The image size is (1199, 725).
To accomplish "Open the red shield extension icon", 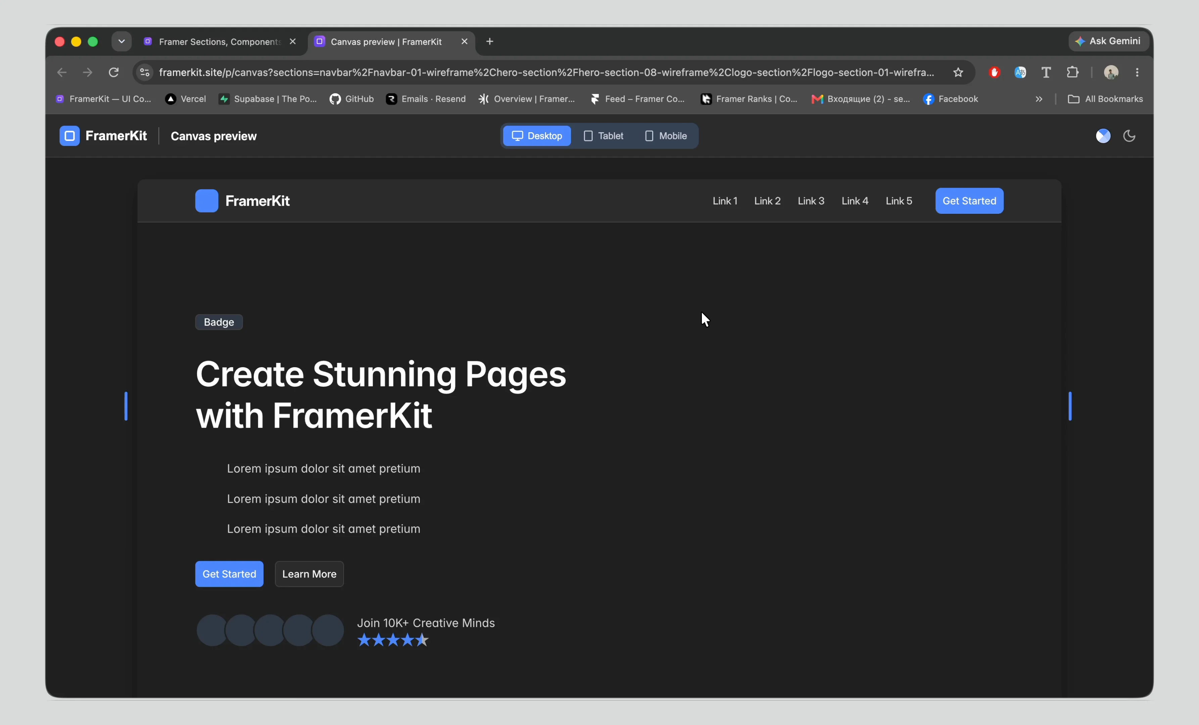I will [x=994, y=72].
